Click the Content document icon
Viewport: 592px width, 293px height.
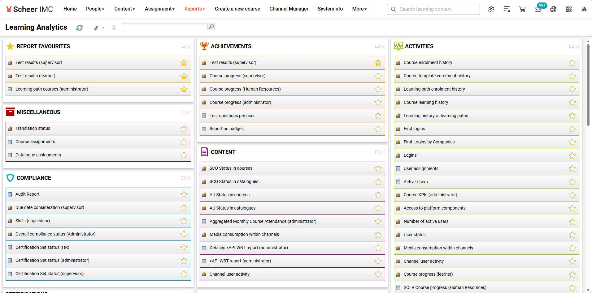coord(204,152)
